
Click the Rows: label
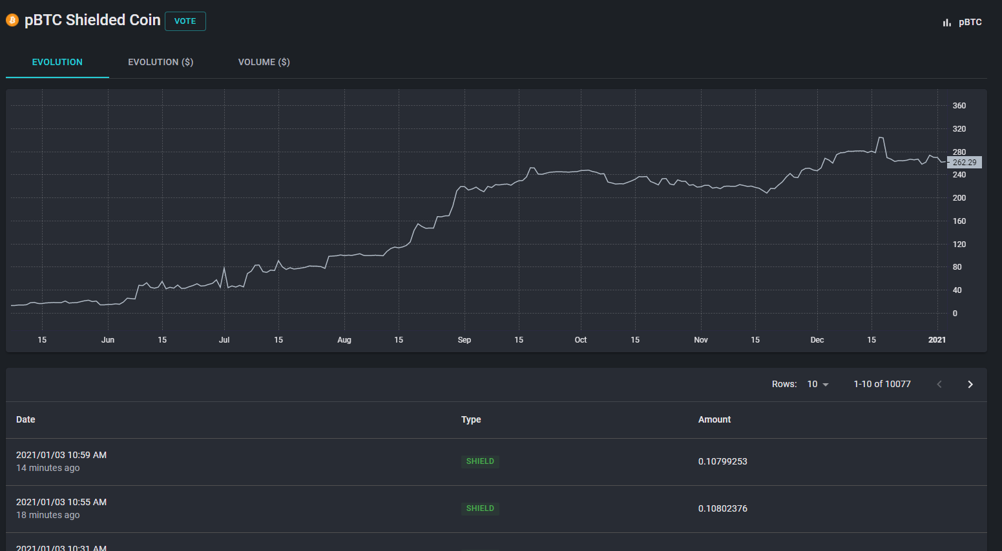(784, 385)
